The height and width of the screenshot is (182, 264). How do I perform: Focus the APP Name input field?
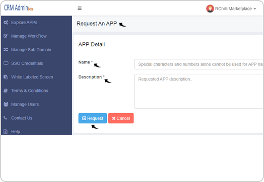click(199, 64)
